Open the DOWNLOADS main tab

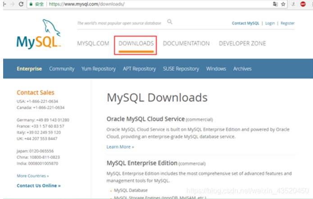(136, 44)
